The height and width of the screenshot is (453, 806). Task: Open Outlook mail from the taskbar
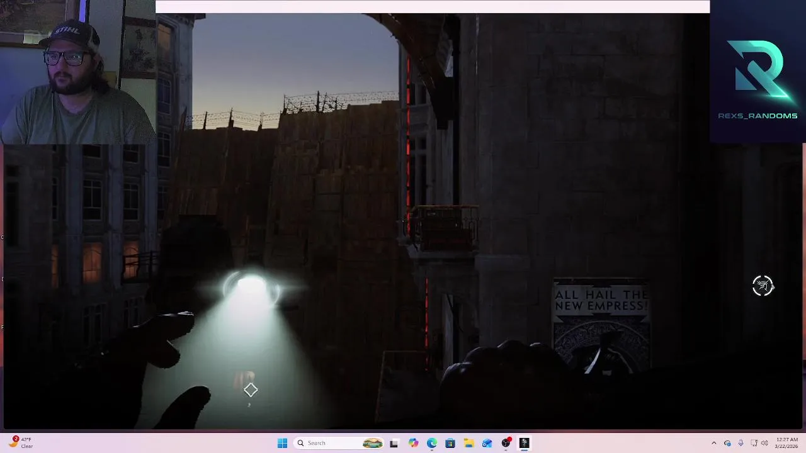tap(487, 443)
